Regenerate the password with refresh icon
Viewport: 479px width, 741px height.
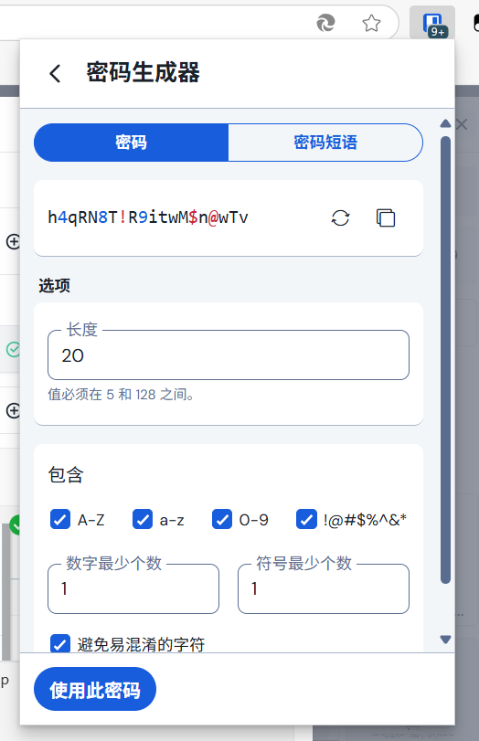pos(340,217)
